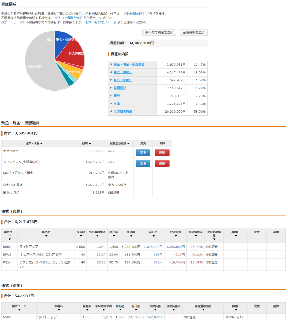Open the 預金・現金・仮想通貨 breakdown link
The width and height of the screenshot is (288, 323).
(x=129, y=64)
